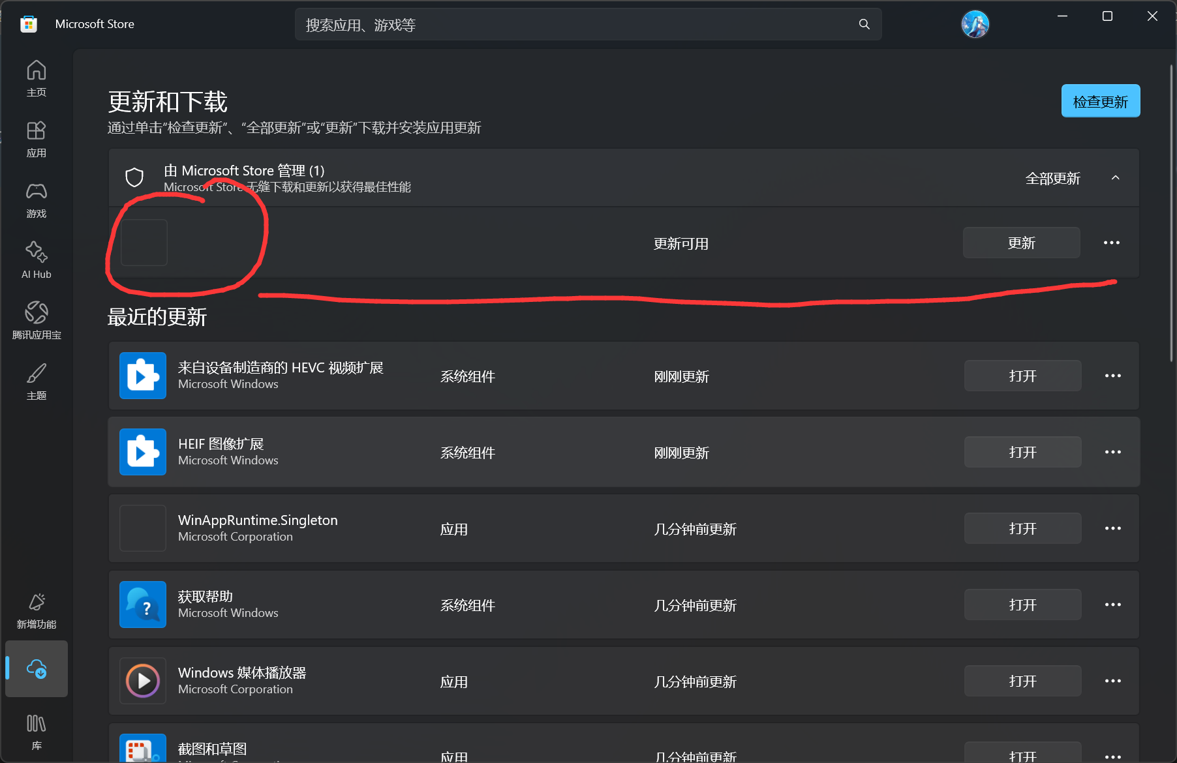Click the Get Help (获取帮助) app icon
The height and width of the screenshot is (763, 1177).
point(143,605)
